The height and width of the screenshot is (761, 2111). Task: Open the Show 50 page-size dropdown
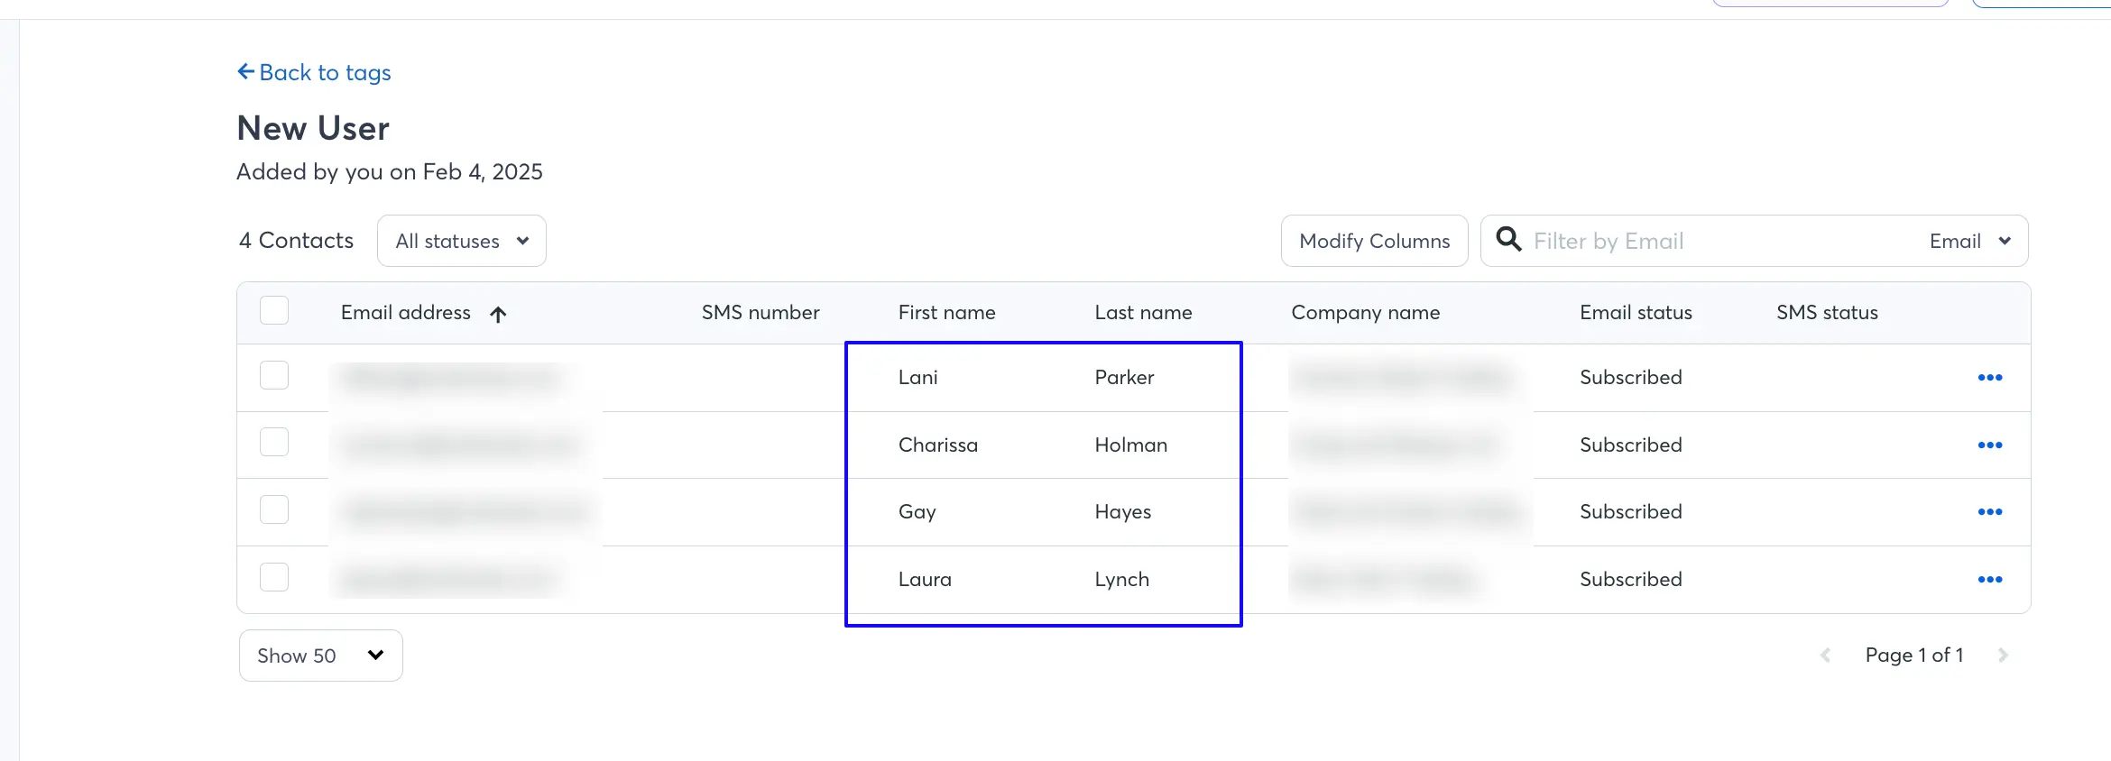(321, 656)
